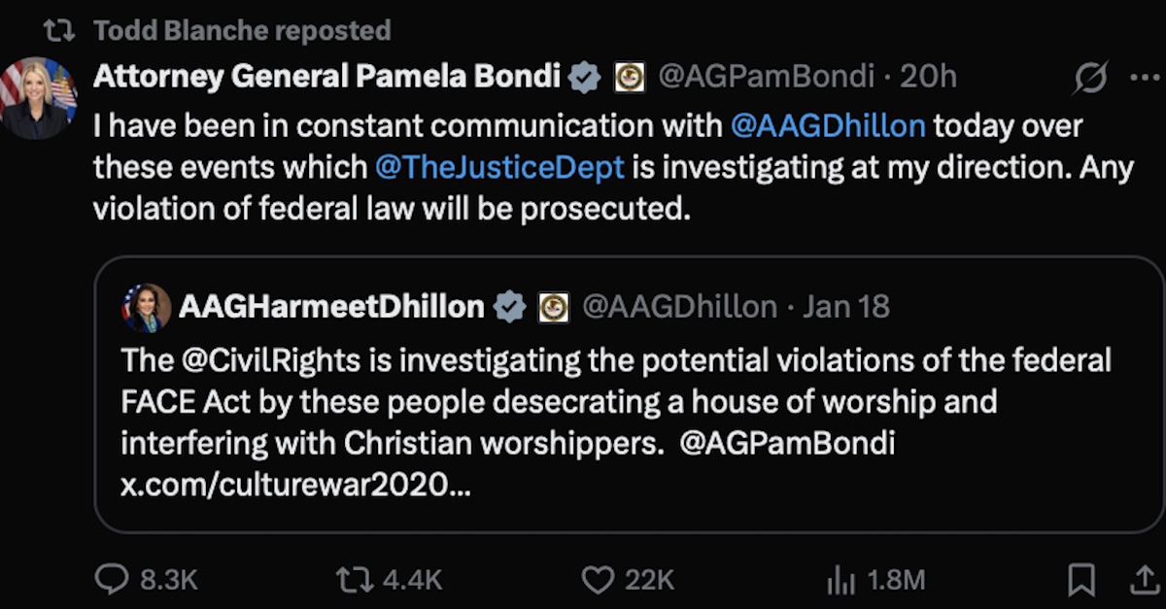1166x609 pixels.
Task: Click the 20h post timestamp
Action: tap(928, 78)
